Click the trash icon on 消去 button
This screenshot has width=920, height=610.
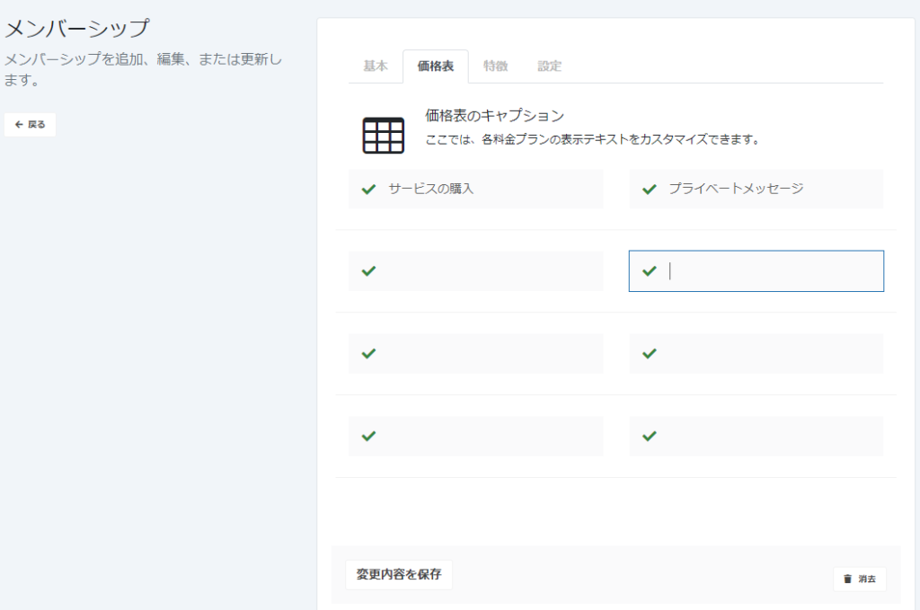[x=847, y=579]
